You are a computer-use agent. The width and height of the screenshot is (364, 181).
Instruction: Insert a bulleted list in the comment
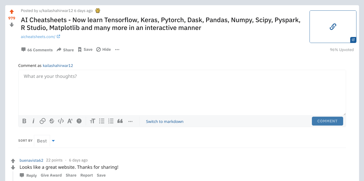pyautogui.click(x=102, y=121)
